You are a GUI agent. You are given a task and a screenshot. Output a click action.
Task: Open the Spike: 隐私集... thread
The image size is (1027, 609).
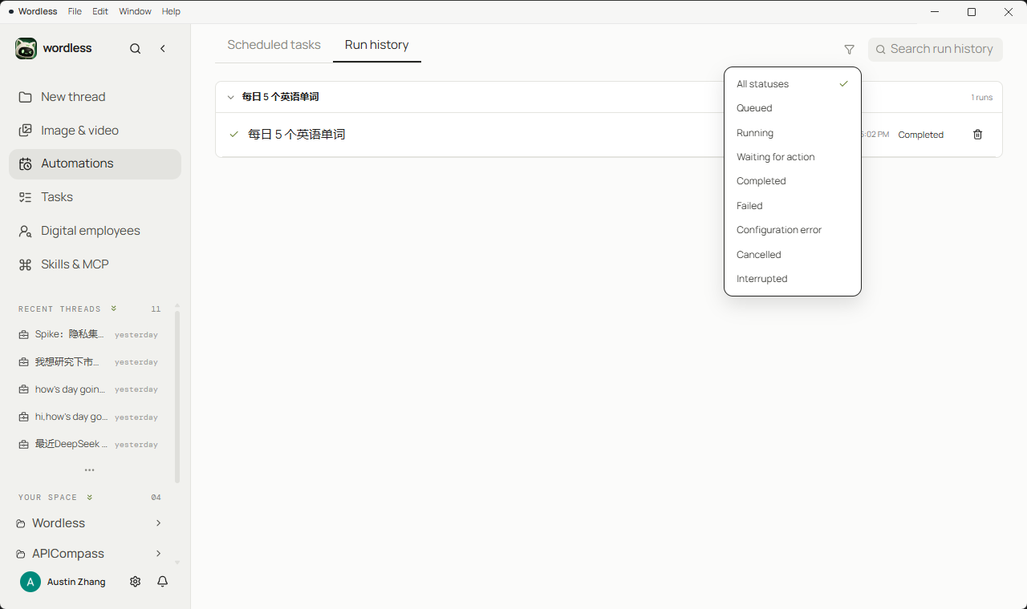(88, 335)
